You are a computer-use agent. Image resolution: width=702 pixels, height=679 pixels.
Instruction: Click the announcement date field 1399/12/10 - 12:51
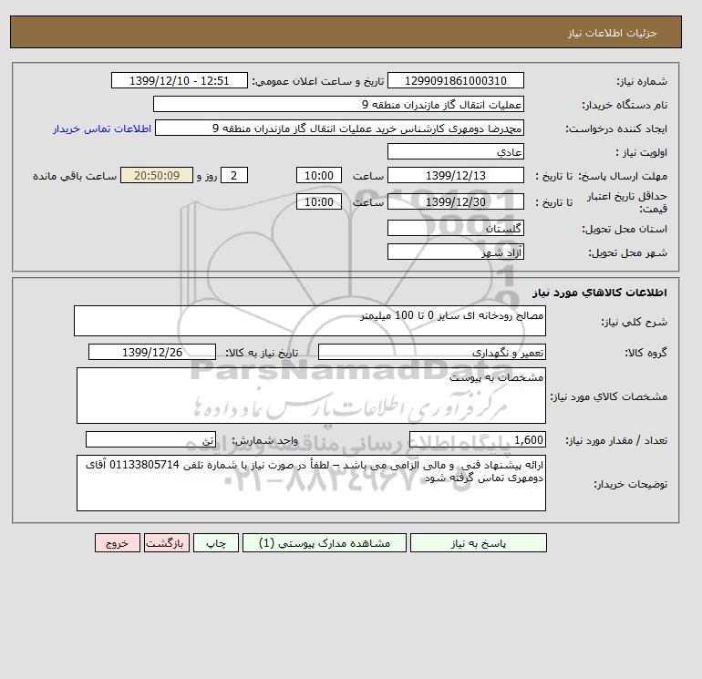pyautogui.click(x=179, y=80)
